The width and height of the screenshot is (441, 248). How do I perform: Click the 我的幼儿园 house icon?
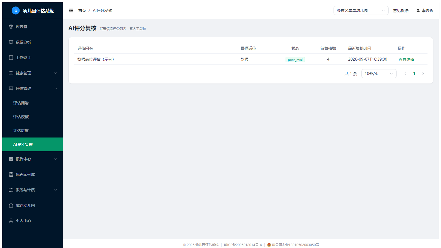click(11, 205)
